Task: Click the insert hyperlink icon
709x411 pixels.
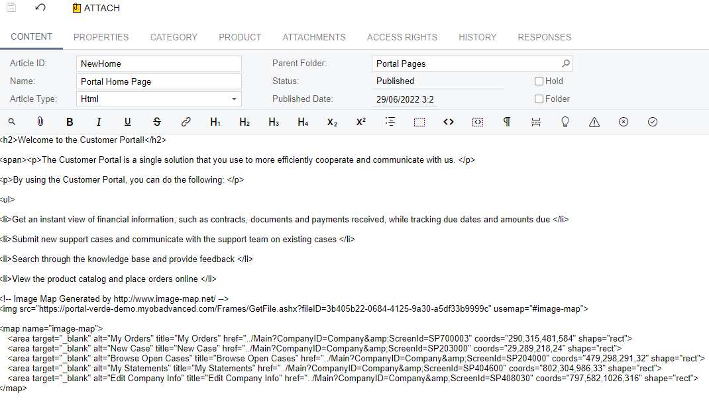Action: tap(186, 121)
